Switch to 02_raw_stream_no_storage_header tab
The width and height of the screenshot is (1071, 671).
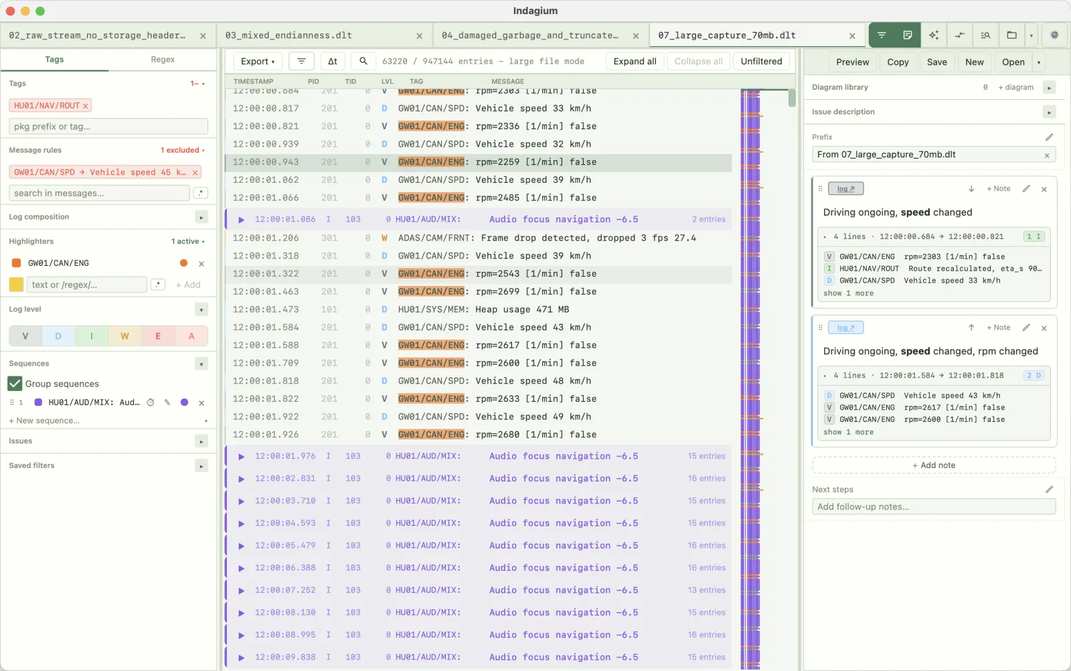[98, 35]
